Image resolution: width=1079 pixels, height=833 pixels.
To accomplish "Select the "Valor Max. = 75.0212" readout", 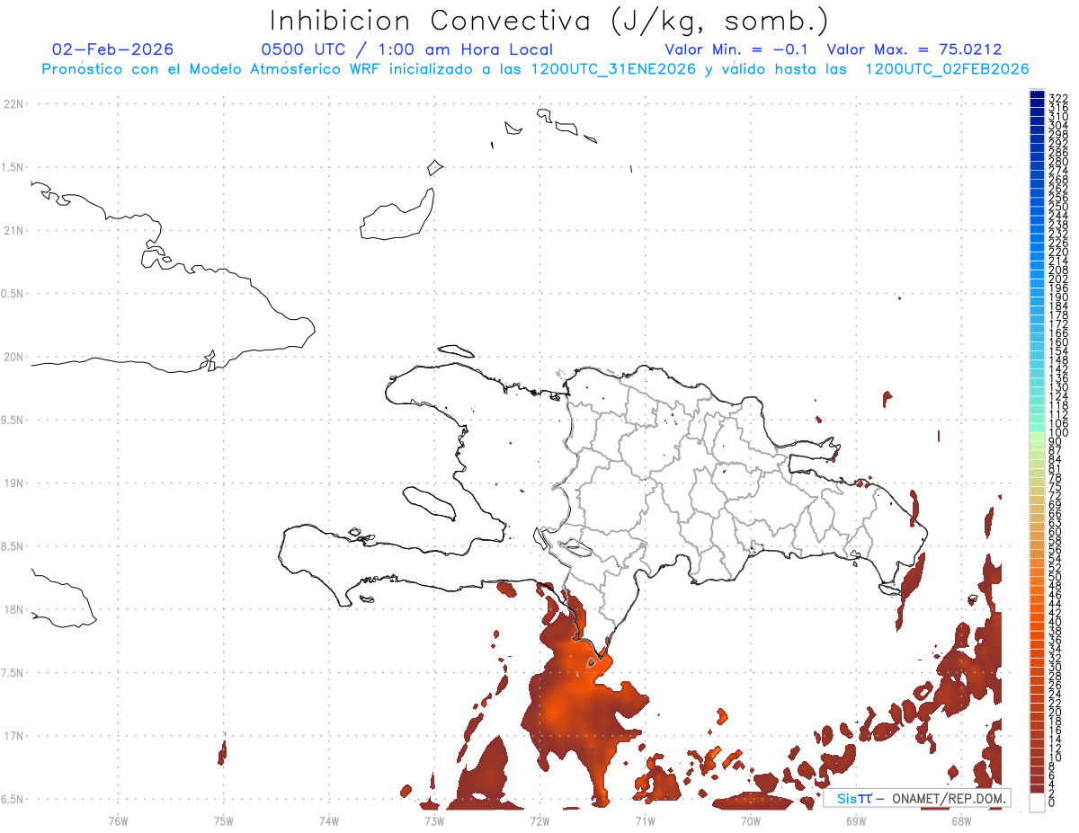I will click(914, 49).
